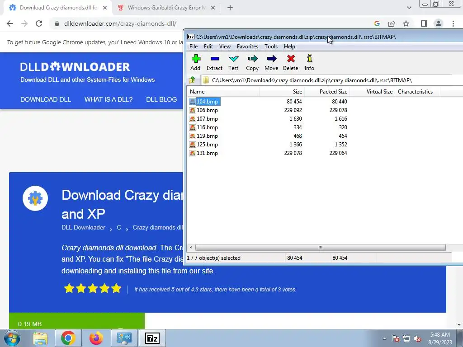Screen dimensions: 463x347
Task: Select the 116.bmp file
Action: click(204, 127)
